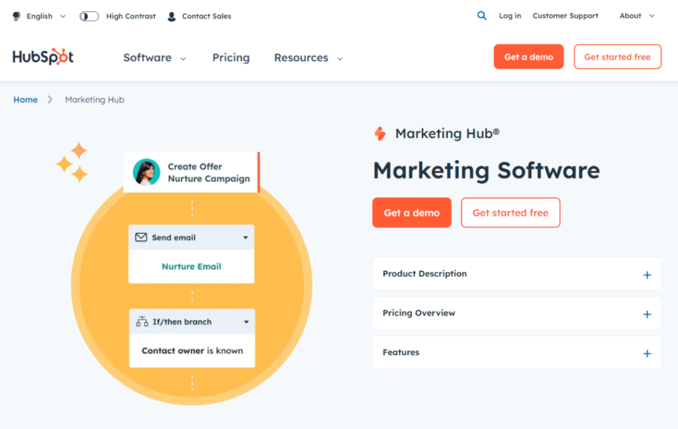Click the Contact Sales person icon
678x429 pixels.
171,17
